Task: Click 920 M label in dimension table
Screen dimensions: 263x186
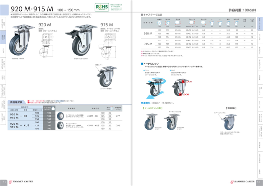Action: [x=148, y=34]
